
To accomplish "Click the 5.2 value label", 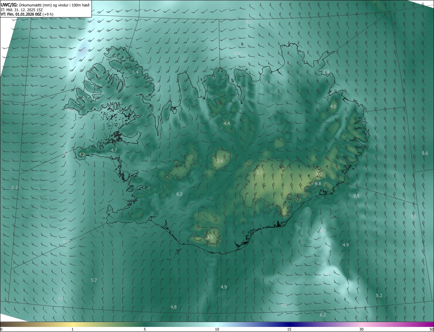I will (379, 296).
